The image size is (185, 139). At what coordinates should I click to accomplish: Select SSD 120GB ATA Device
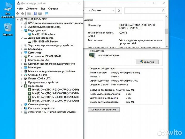click(x=45, y=41)
